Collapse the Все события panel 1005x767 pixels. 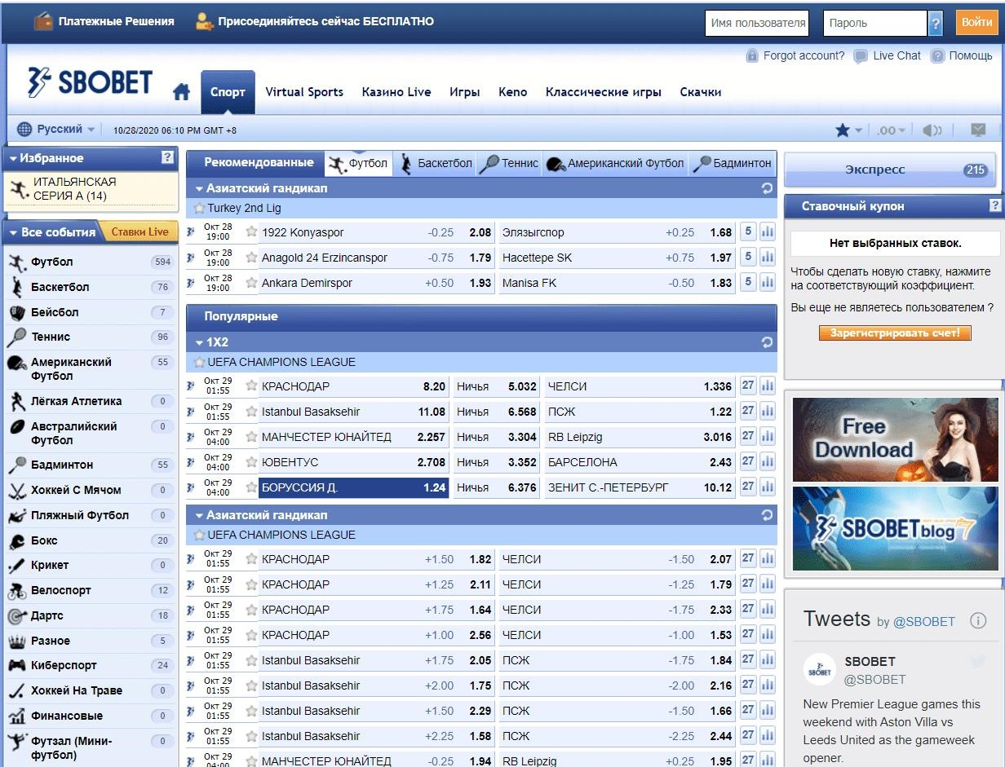[14, 233]
